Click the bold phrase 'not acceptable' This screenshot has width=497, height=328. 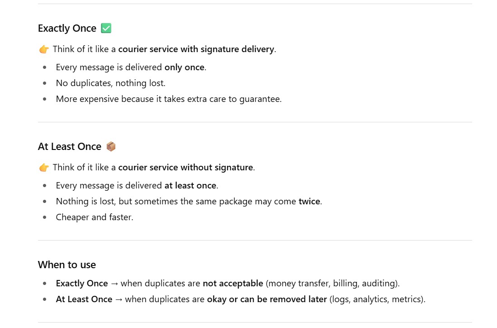pyautogui.click(x=232, y=284)
